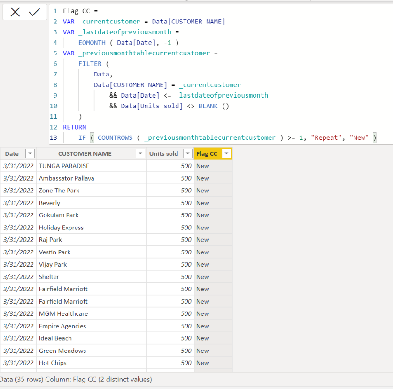The image size is (393, 389).
Task: Click the BLANK function in line 10
Action: [x=208, y=106]
